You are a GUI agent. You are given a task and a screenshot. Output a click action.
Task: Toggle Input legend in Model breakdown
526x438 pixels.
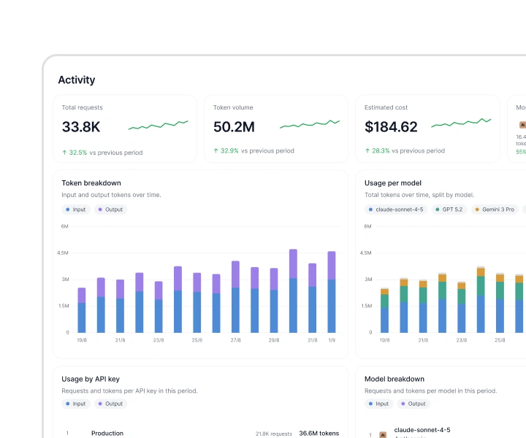click(378, 404)
